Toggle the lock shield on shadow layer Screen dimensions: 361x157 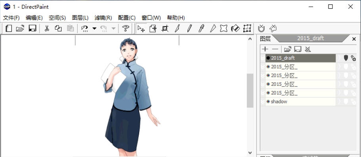(x=346, y=102)
